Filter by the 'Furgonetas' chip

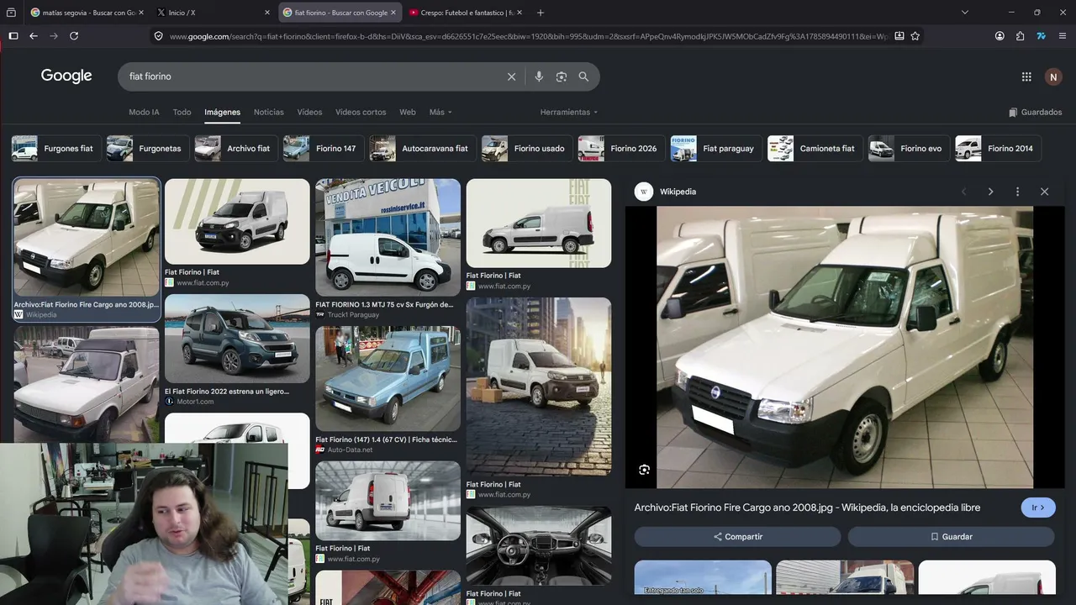tap(147, 149)
